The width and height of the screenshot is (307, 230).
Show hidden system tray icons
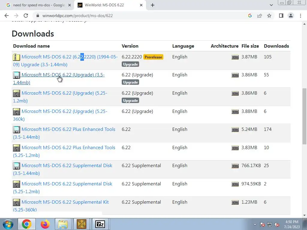(255, 224)
